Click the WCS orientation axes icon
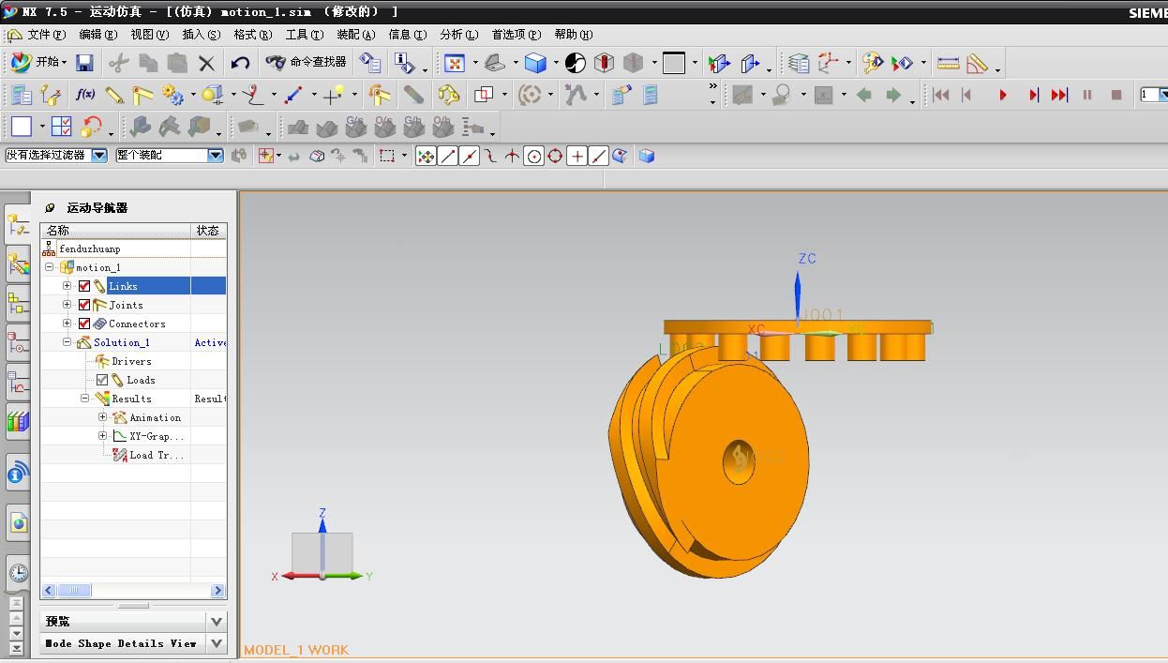Viewport: 1168px width, 663px height. [829, 63]
